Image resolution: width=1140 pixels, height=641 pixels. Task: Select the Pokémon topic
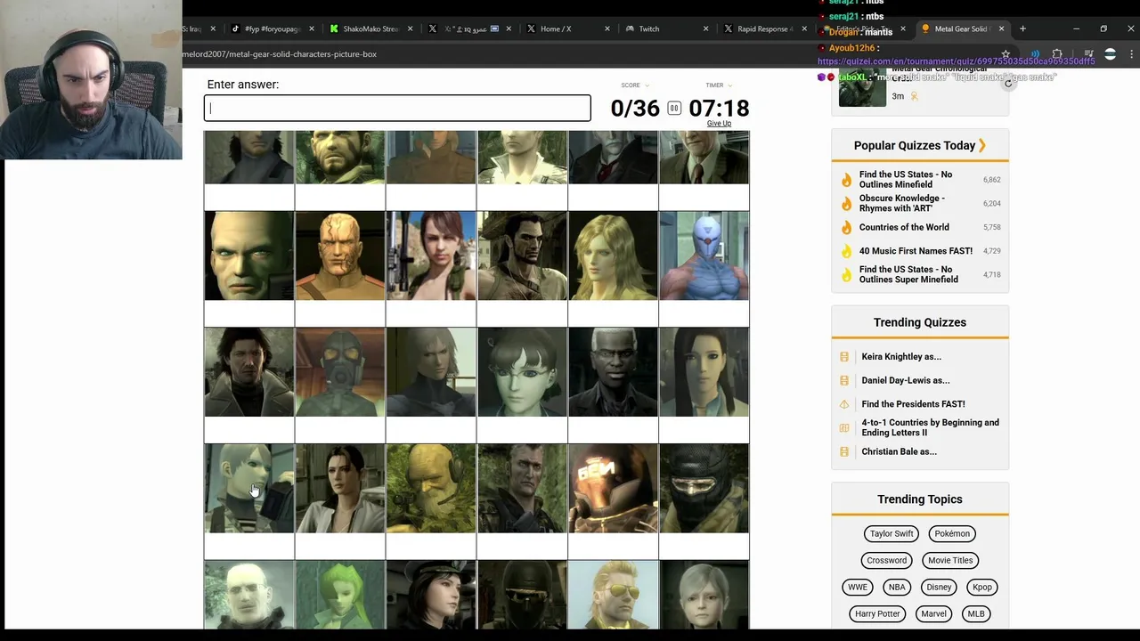(x=952, y=534)
